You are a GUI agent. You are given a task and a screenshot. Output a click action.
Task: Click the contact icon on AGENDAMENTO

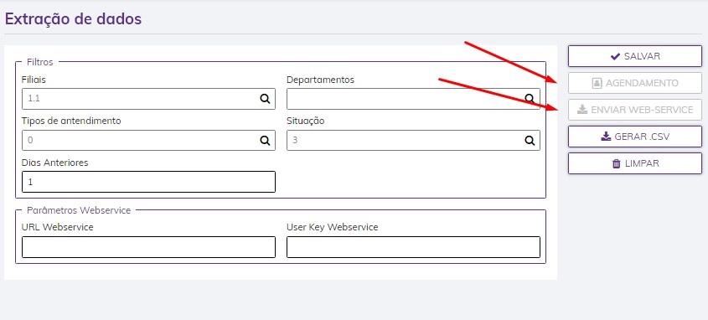(x=597, y=83)
